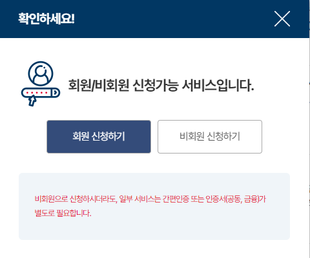Screen dimensions: 310x258
Task: Click the red dots inside the password bar
Action: (37, 93)
